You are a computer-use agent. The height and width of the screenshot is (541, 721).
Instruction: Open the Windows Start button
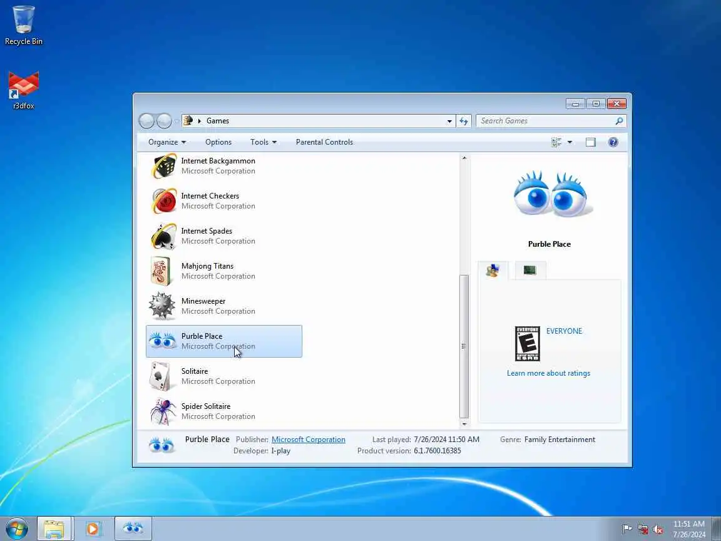point(17,529)
